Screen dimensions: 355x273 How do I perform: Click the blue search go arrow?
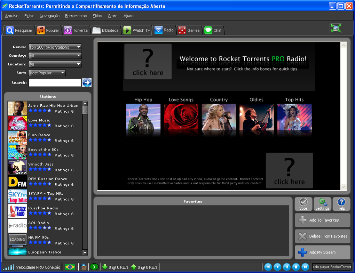(87, 82)
